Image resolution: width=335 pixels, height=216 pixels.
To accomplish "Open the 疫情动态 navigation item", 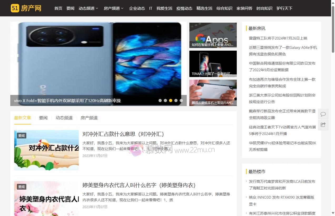I will (x=184, y=8).
